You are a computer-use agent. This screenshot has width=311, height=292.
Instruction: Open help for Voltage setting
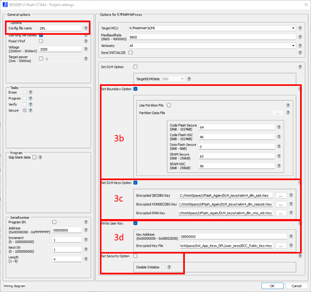[x=86, y=49]
